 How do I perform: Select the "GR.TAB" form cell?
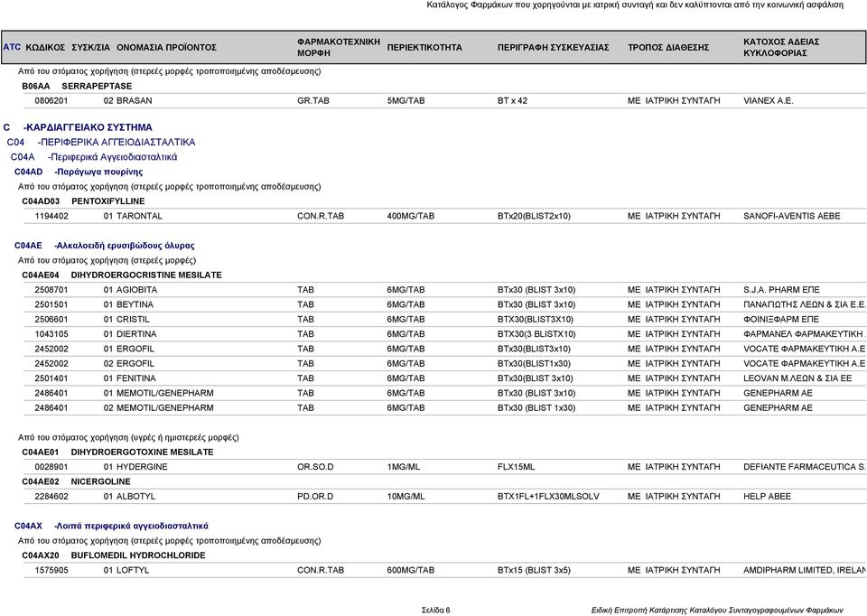[x=313, y=100]
